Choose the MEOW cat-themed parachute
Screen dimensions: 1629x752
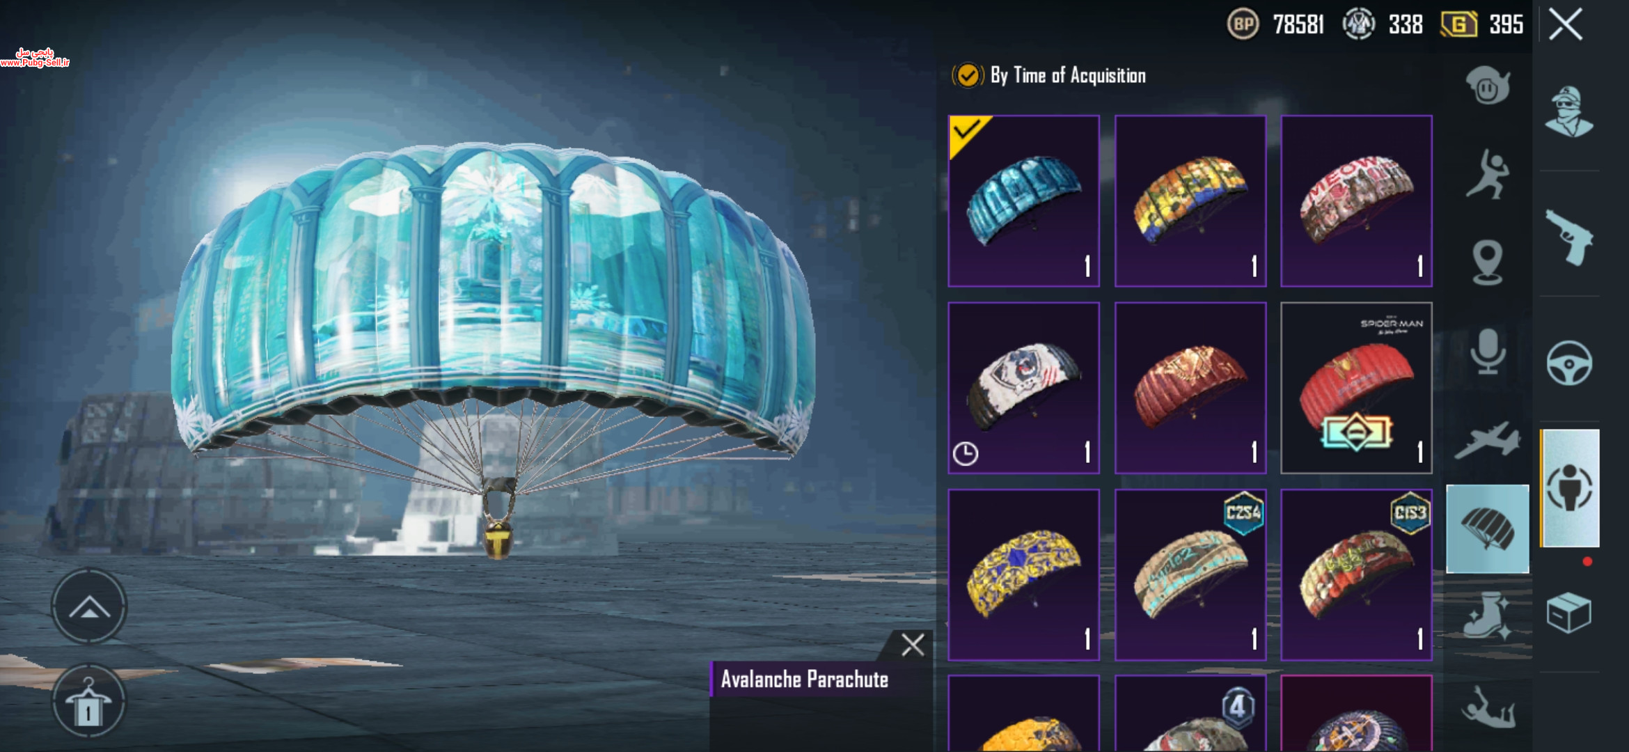click(x=1356, y=201)
